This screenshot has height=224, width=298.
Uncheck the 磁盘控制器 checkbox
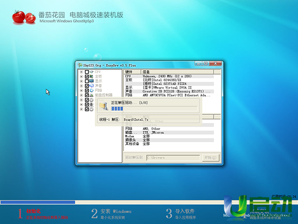coord(86,95)
